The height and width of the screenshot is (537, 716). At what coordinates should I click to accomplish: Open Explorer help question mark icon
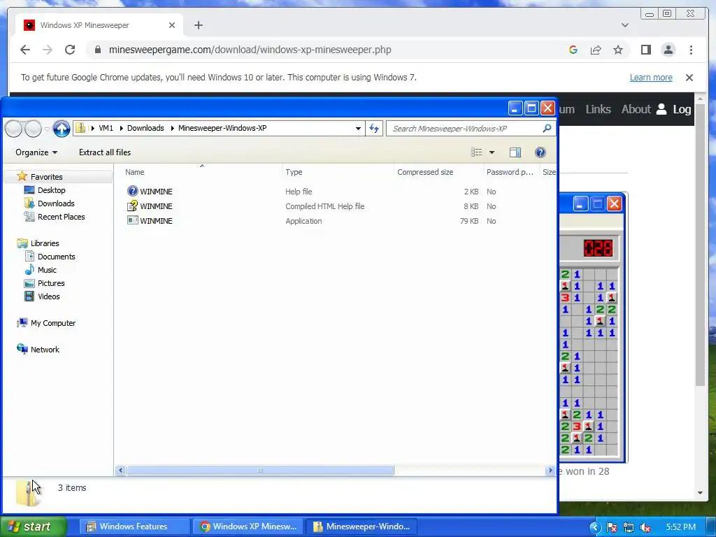click(x=540, y=152)
